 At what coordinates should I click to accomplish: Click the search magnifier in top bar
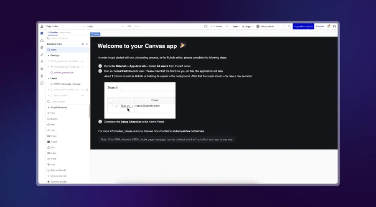[290, 26]
